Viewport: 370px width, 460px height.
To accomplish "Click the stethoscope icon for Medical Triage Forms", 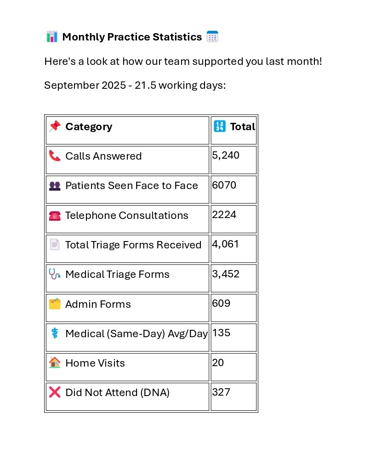I will [x=55, y=274].
